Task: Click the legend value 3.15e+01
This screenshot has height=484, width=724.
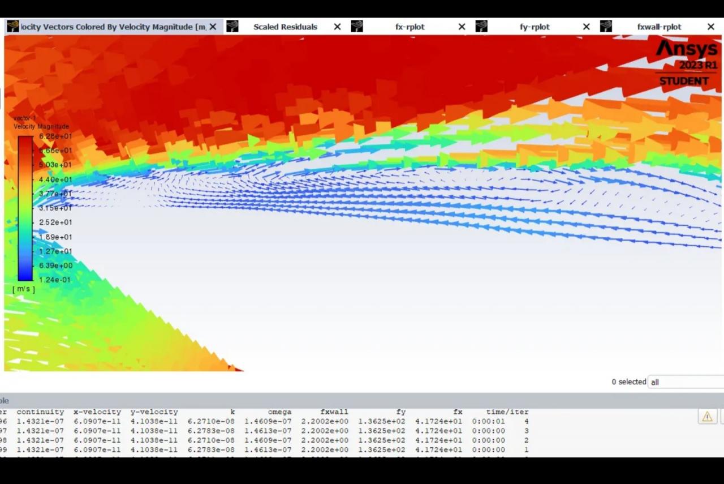Action: 55,208
